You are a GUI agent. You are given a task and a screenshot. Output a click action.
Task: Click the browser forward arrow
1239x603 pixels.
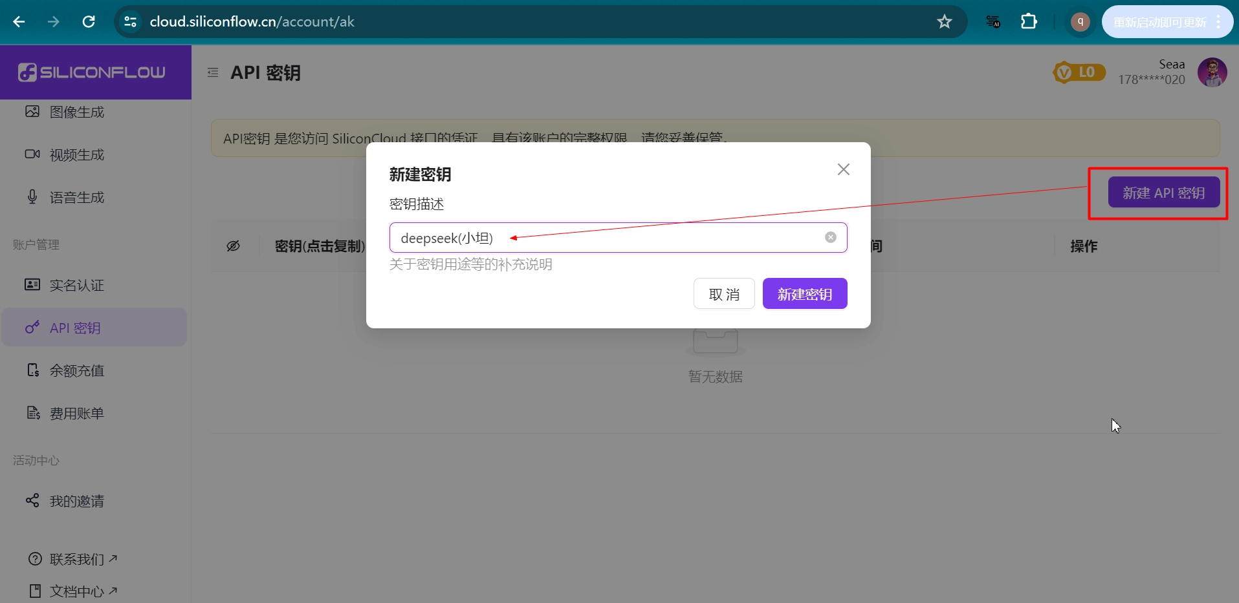tap(53, 22)
